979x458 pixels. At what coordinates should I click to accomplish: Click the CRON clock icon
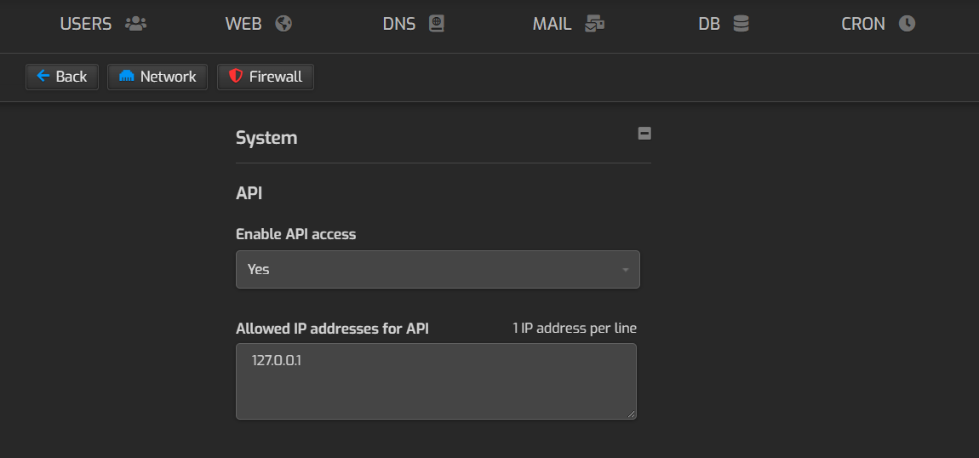(907, 24)
